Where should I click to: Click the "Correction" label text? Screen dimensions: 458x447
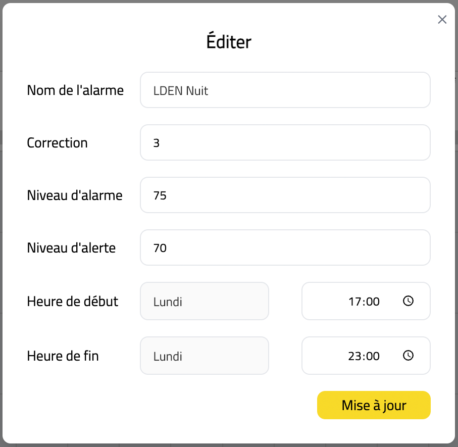(57, 143)
